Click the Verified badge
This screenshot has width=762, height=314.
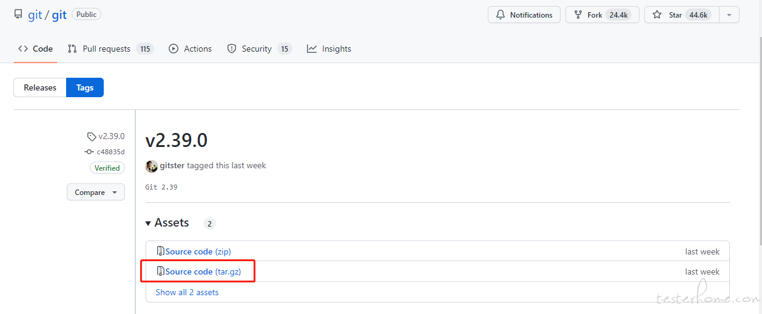107,168
